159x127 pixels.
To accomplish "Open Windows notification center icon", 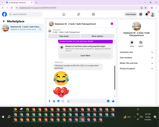I will tap(155, 117).
